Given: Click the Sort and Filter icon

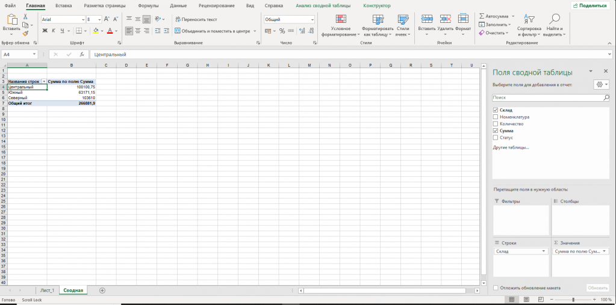Looking at the screenshot, I should click(529, 19).
